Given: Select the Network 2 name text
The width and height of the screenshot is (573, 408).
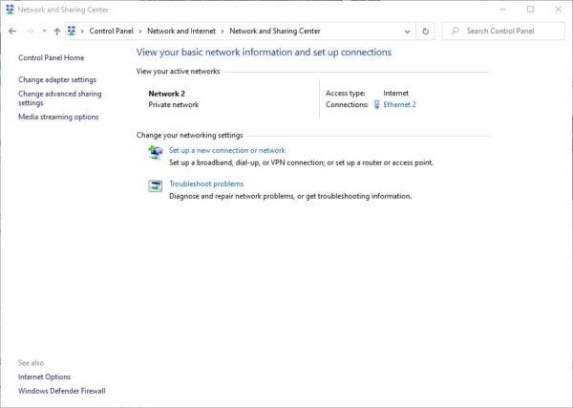Looking at the screenshot, I should tap(166, 94).
